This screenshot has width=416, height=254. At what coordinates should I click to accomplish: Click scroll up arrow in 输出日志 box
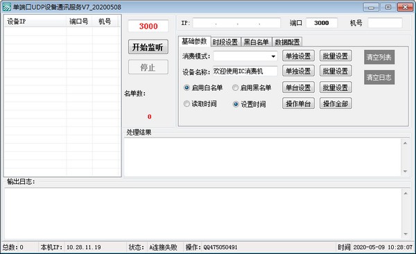tap(406, 193)
